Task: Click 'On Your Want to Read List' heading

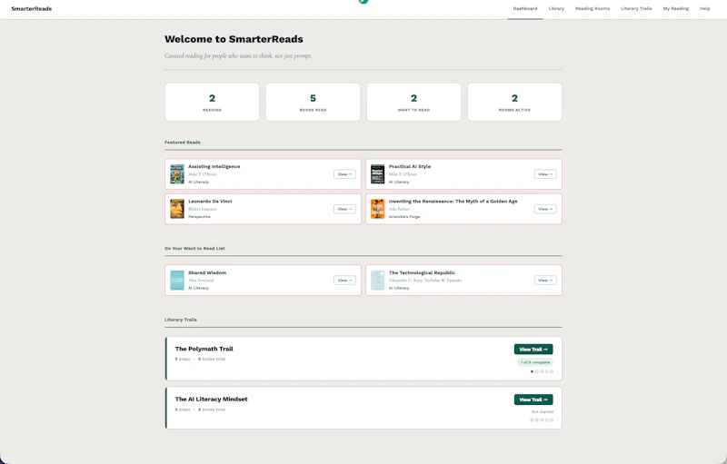Action: 194,248
